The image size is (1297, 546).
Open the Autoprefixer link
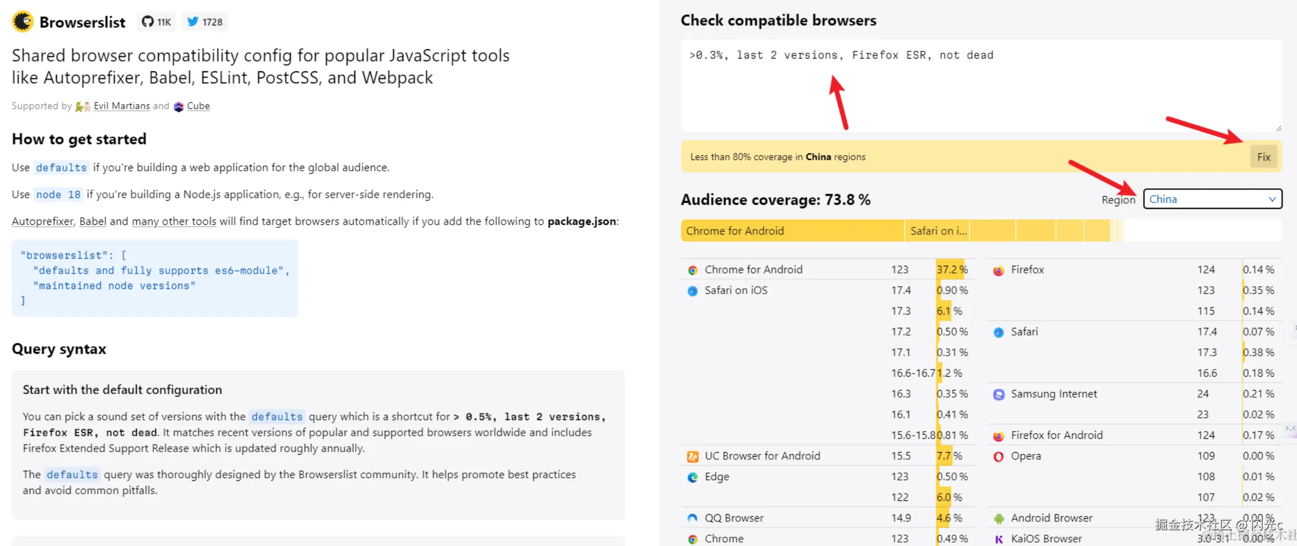pos(43,221)
